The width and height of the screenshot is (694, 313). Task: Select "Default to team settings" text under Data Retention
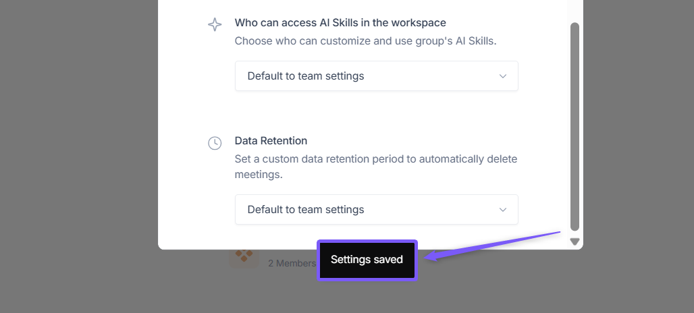coord(306,210)
